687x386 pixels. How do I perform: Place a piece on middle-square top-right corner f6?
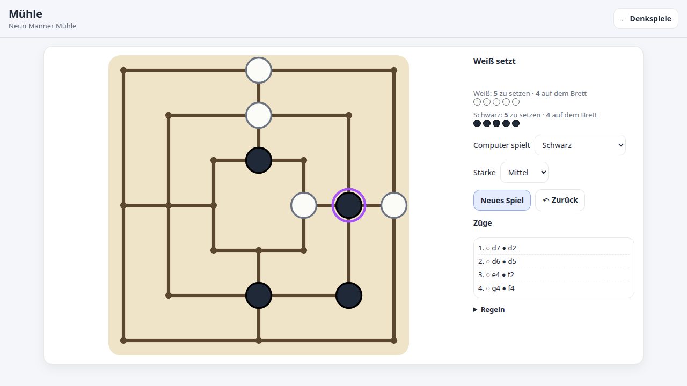[x=349, y=115]
